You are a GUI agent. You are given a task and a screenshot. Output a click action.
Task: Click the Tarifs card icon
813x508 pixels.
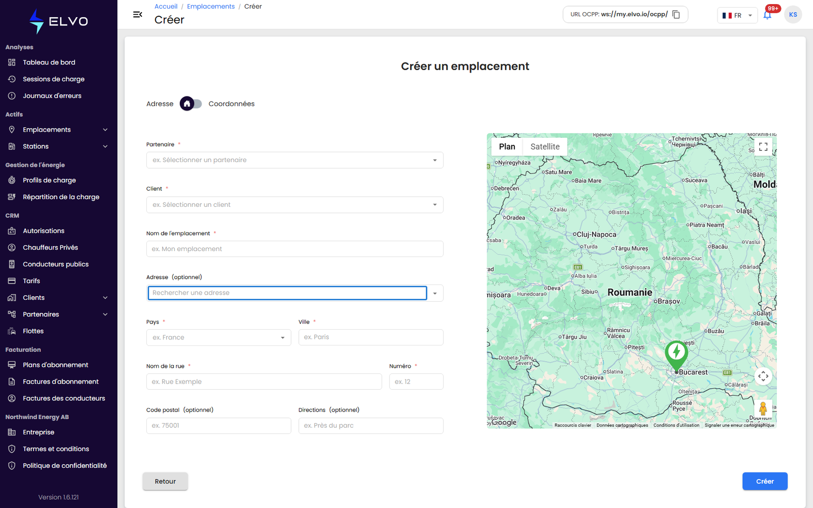coord(12,281)
